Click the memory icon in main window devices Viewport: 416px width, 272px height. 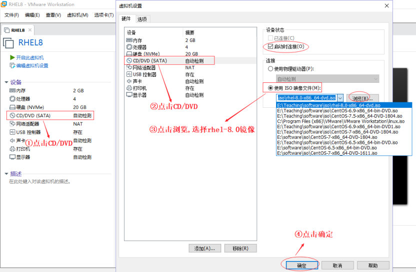(12, 90)
